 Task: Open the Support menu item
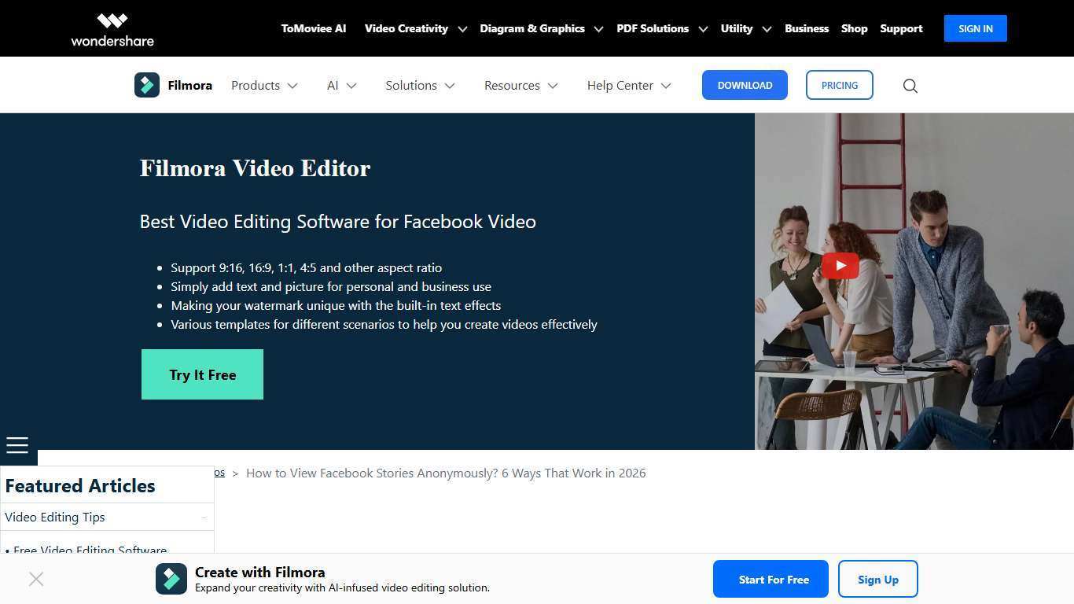(x=901, y=28)
